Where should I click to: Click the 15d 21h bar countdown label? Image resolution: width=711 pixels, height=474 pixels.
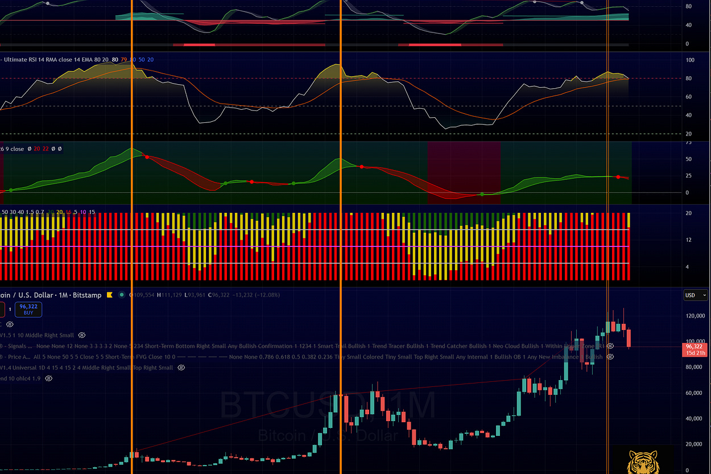tap(695, 353)
